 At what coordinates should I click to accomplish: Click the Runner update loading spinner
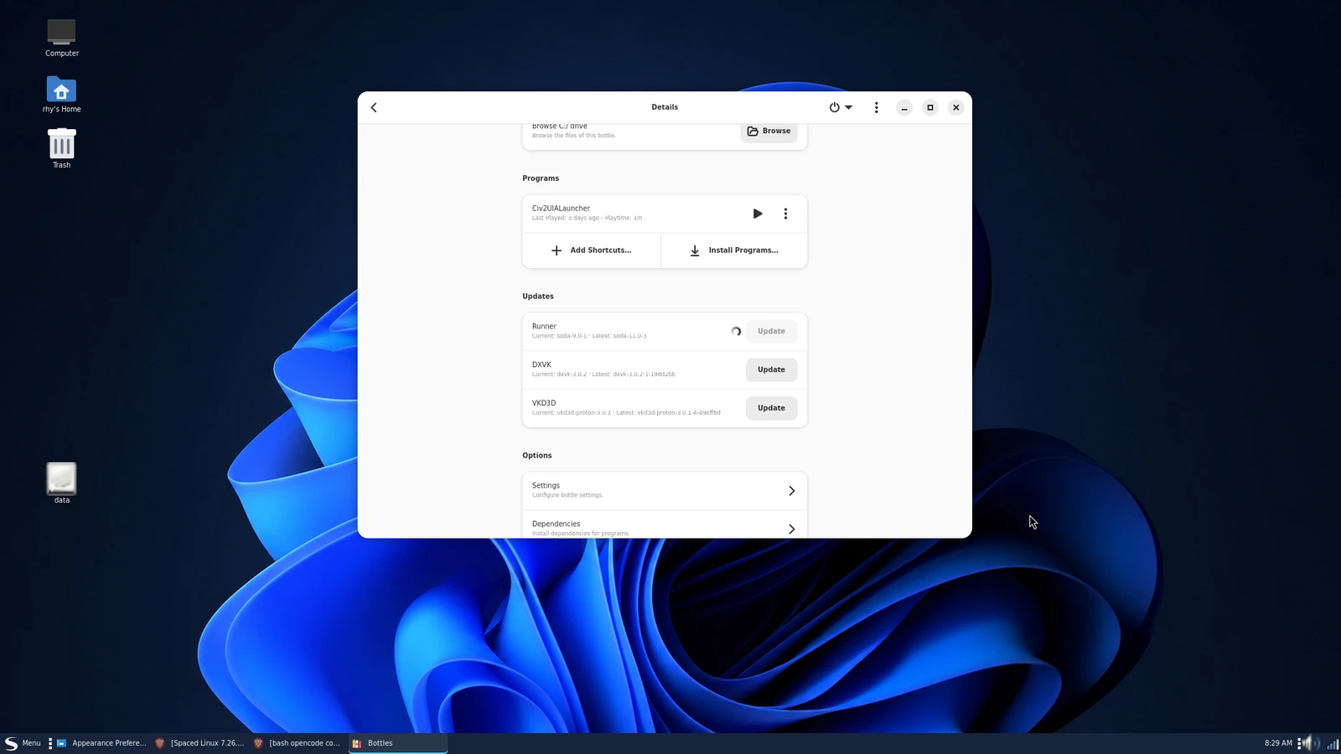[x=736, y=331]
